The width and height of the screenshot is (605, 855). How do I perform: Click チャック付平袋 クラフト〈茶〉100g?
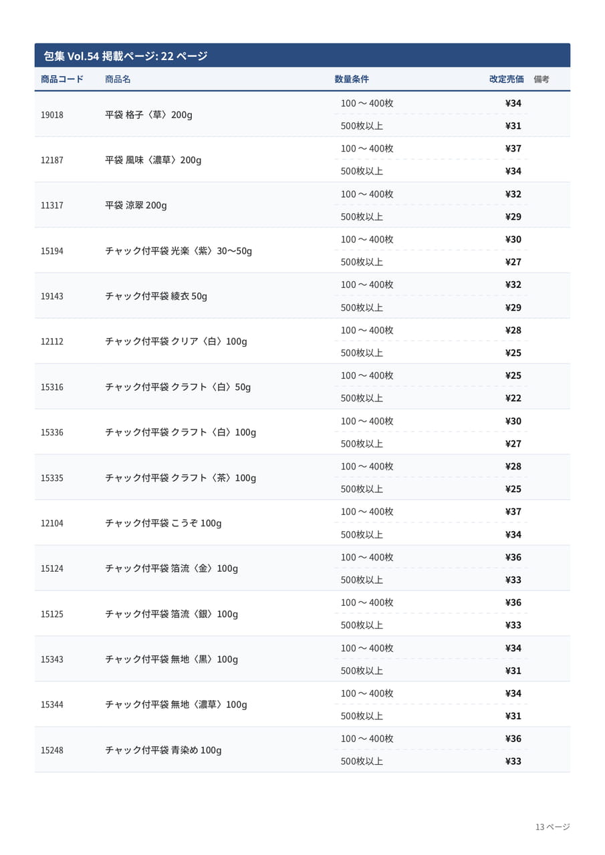(x=180, y=478)
